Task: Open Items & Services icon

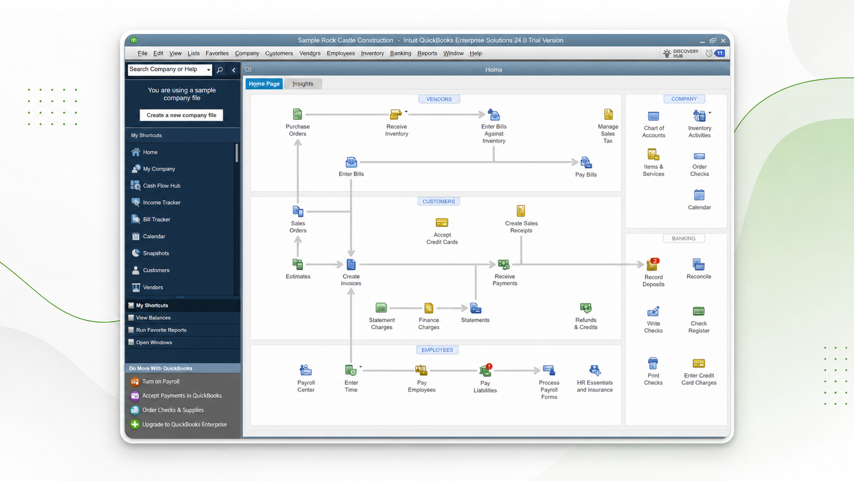Action: tap(653, 154)
